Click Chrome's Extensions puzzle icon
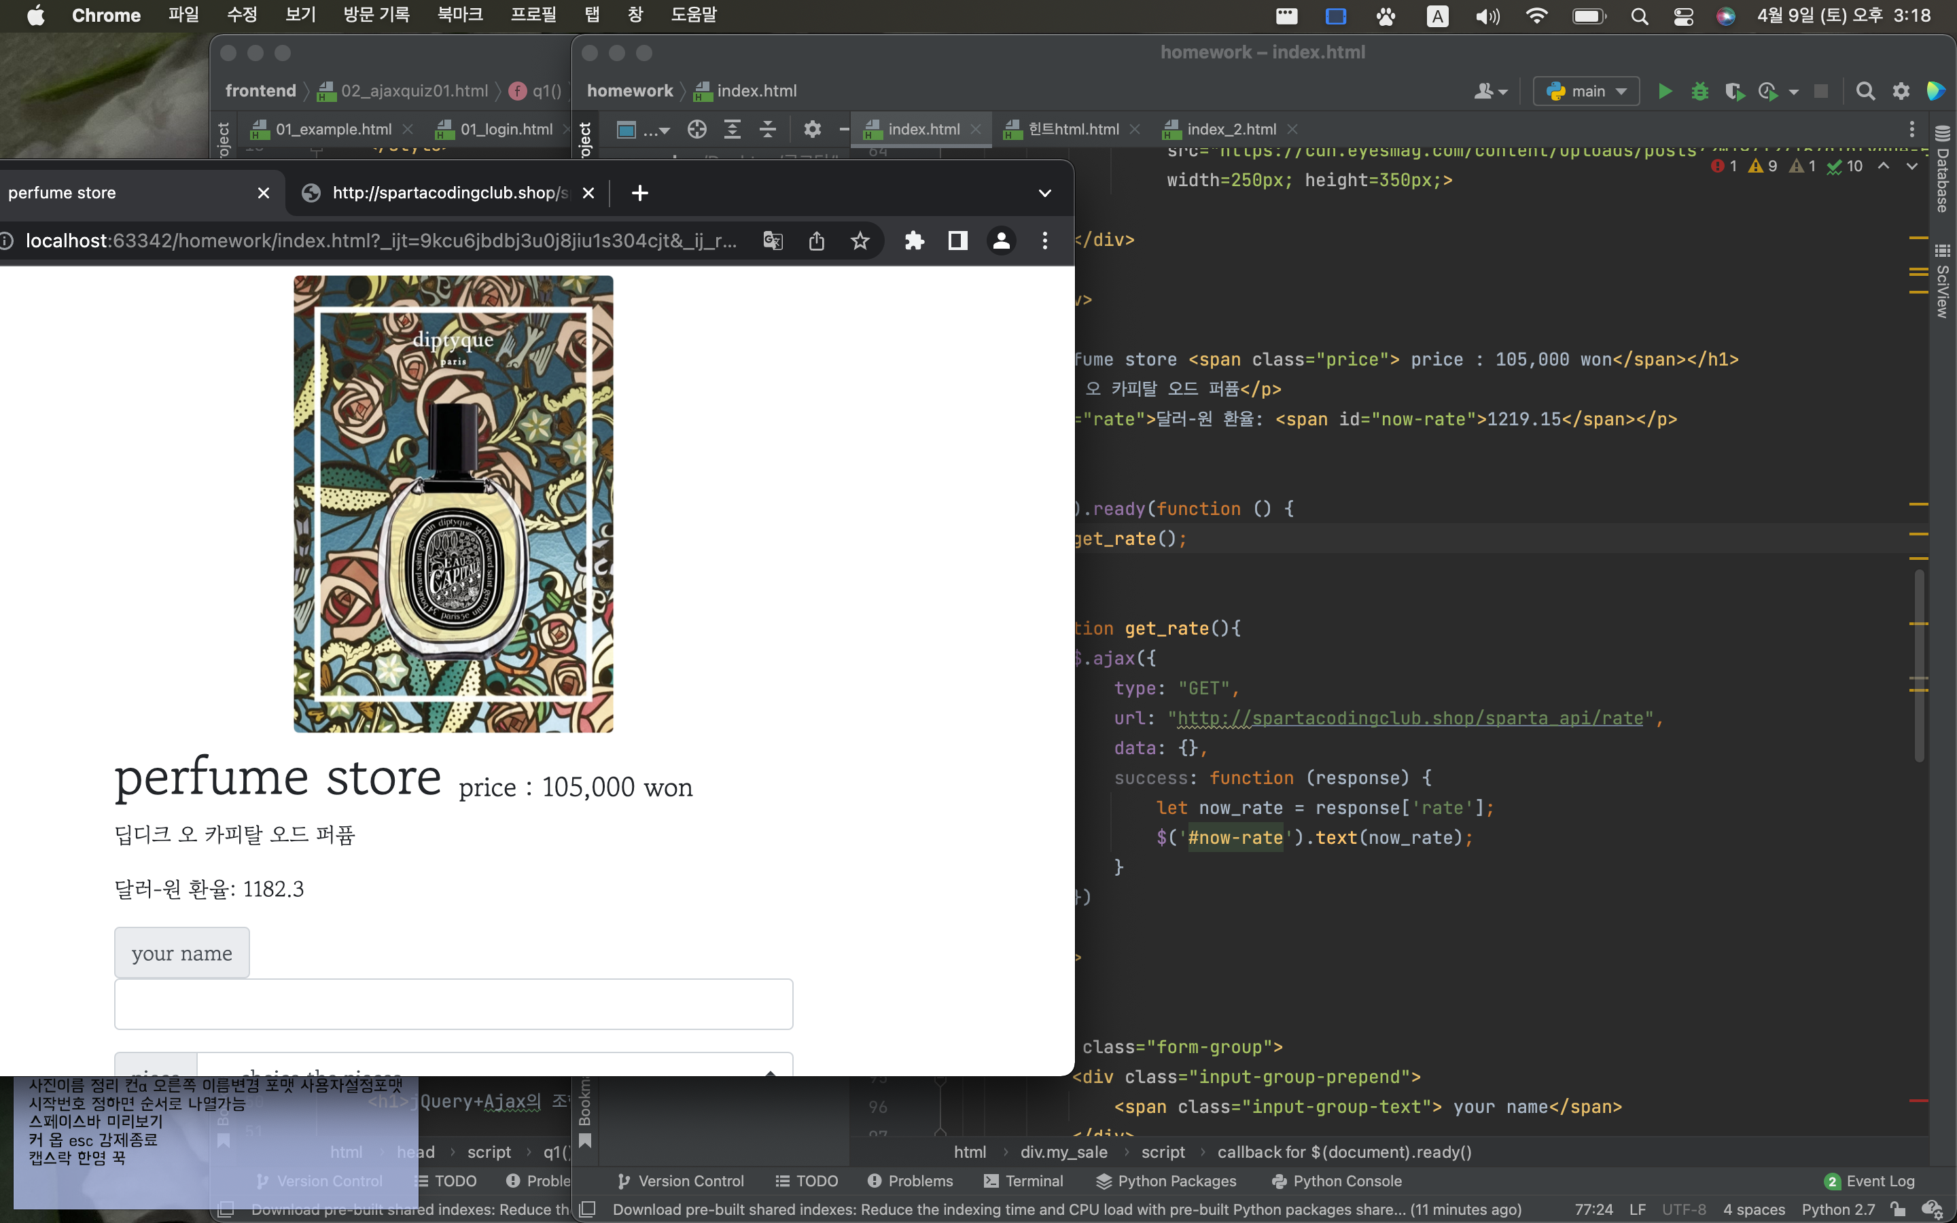 point(914,241)
